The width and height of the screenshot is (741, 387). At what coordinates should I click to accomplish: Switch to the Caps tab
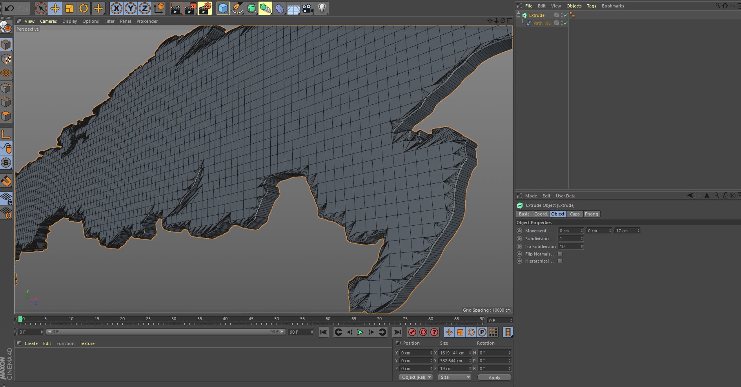point(575,214)
